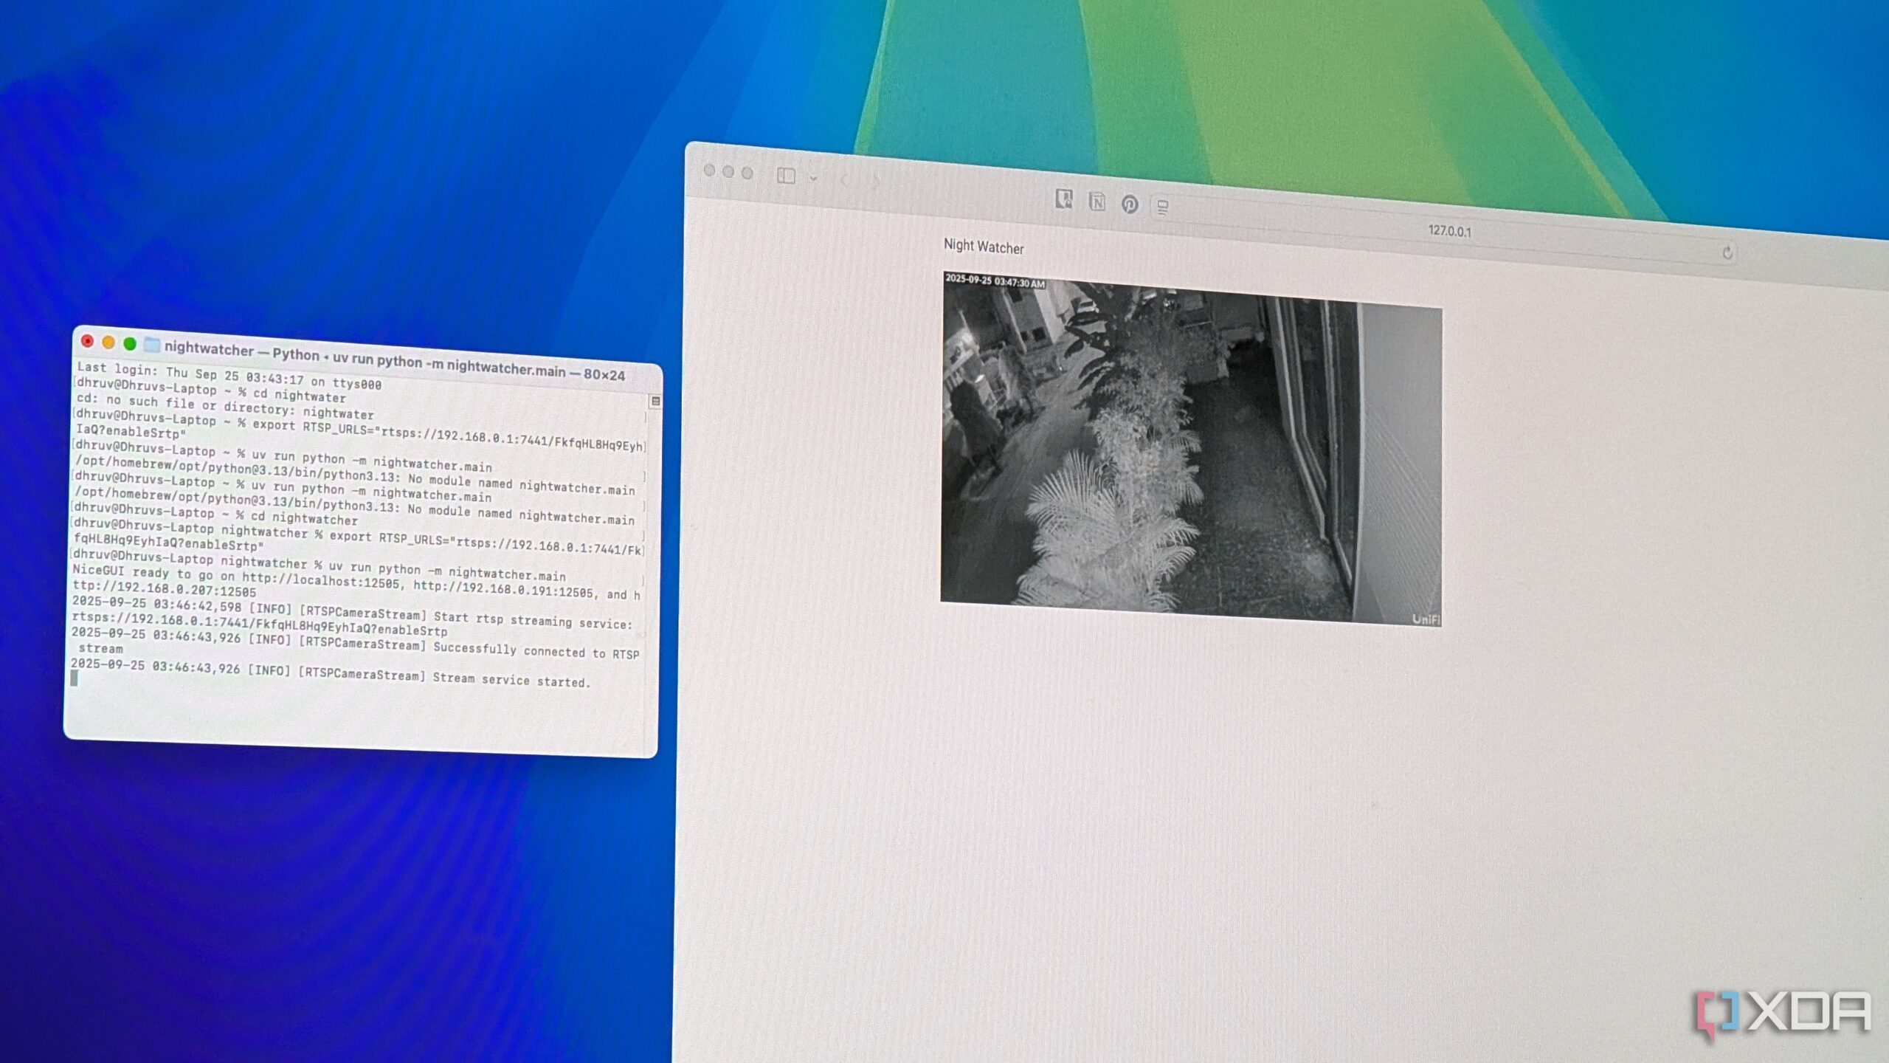This screenshot has height=1063, width=1889.
Task: Open the bookmark lock extension icon
Action: point(1063,199)
